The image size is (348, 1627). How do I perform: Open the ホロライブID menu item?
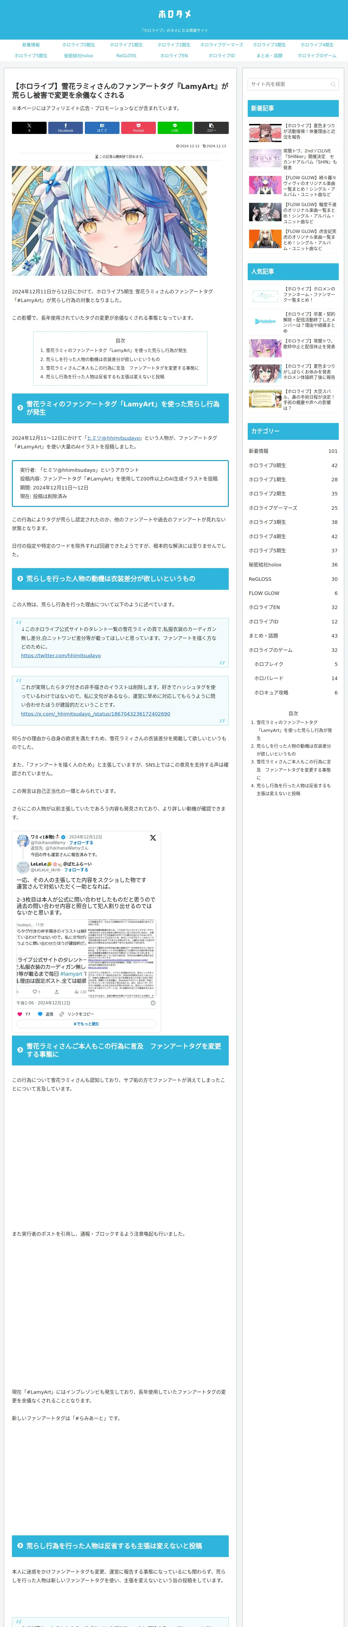point(222,56)
